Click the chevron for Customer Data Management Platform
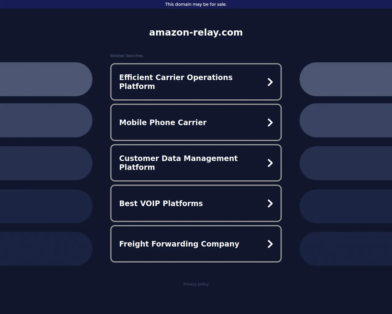This screenshot has width=392, height=314. coord(270,163)
